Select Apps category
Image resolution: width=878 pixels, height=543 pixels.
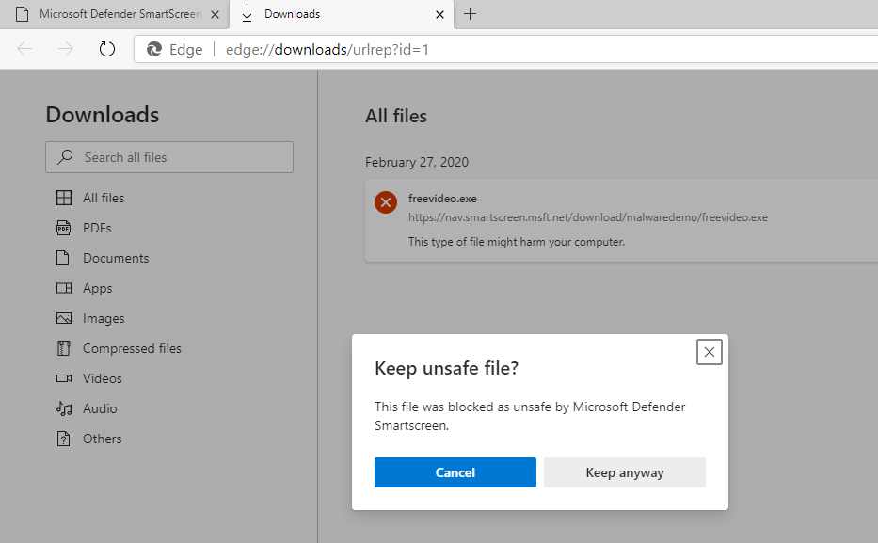[98, 288]
